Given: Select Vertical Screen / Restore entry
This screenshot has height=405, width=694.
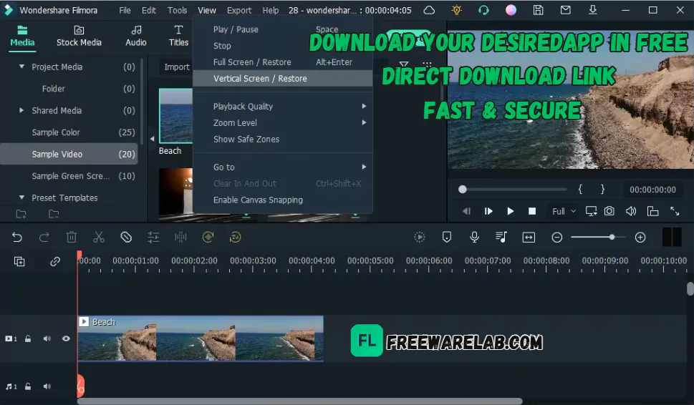Looking at the screenshot, I should pos(283,79).
